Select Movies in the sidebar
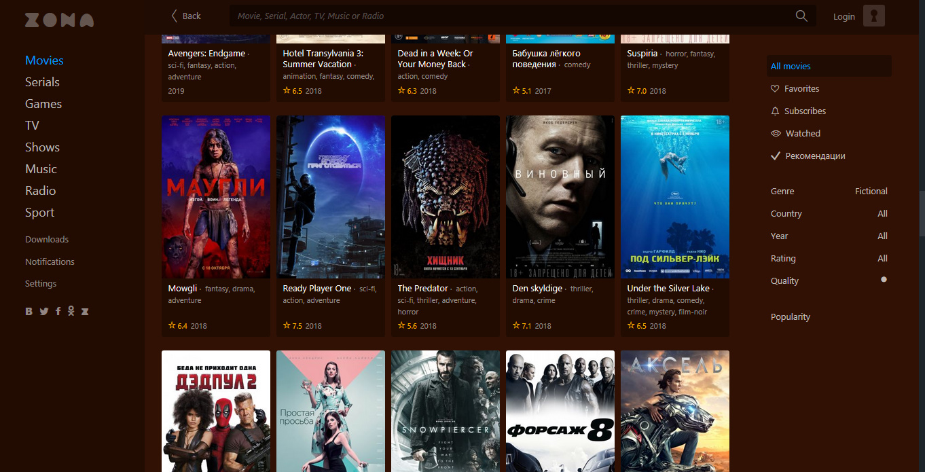The height and width of the screenshot is (472, 925). coord(44,60)
